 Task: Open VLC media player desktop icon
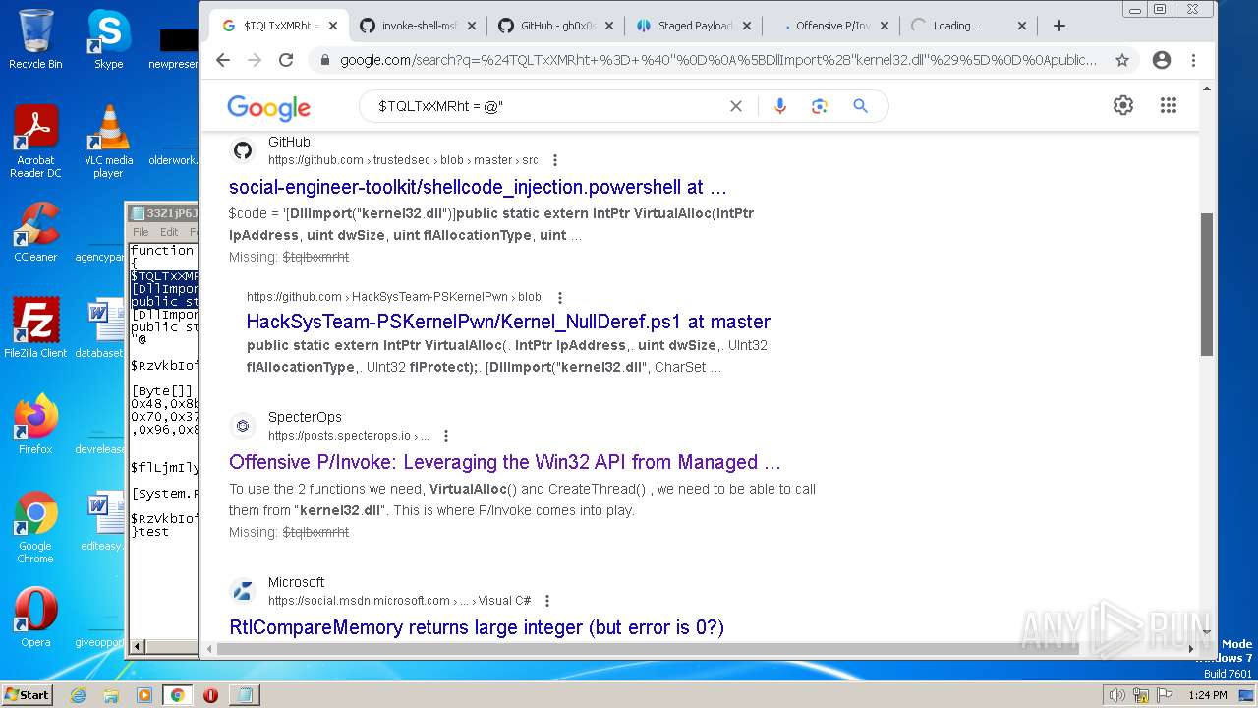tap(108, 142)
